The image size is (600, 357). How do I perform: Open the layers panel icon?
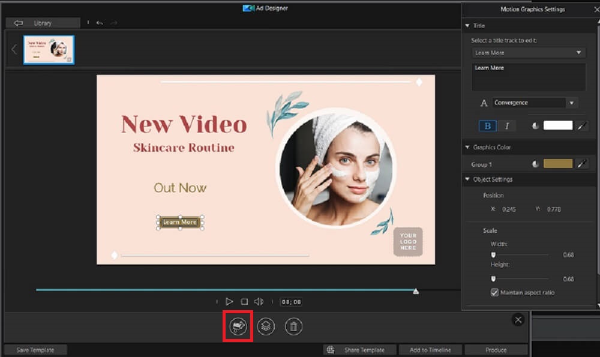click(x=266, y=326)
